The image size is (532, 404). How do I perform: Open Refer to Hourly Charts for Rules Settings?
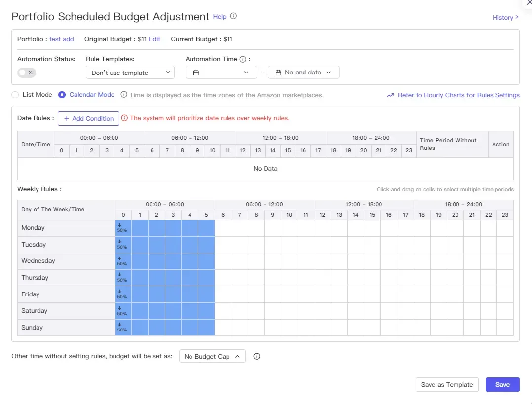click(458, 95)
